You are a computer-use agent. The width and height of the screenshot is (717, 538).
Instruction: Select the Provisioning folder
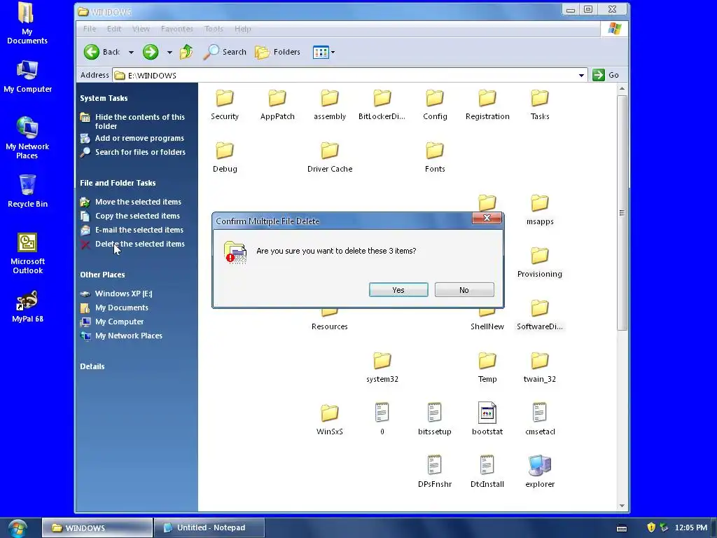coord(540,263)
